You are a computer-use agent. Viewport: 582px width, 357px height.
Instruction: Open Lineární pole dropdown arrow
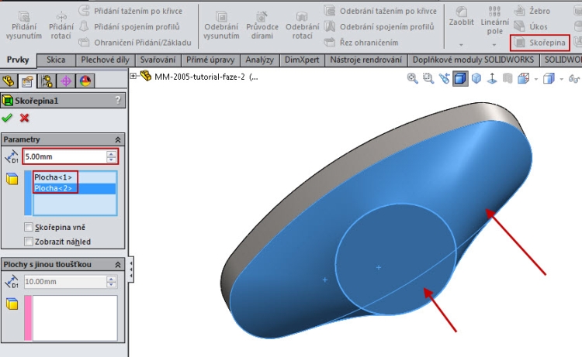[x=494, y=45]
